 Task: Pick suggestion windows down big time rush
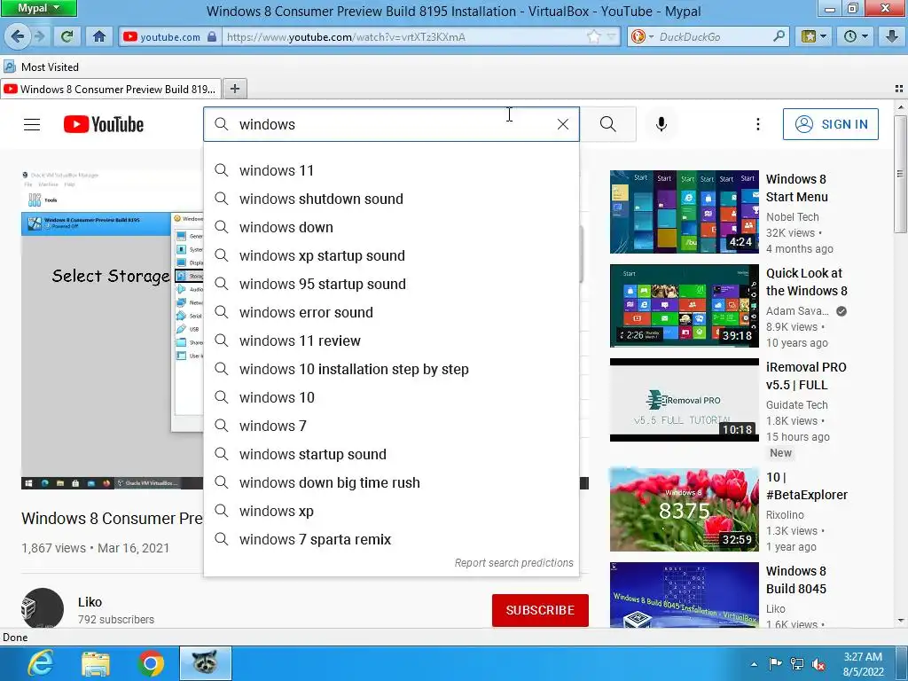point(391,482)
